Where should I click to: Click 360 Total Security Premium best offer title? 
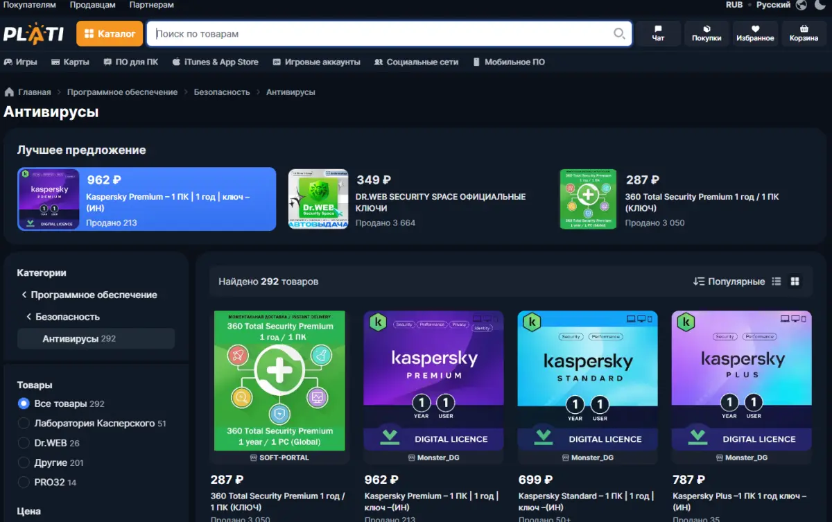coord(702,202)
